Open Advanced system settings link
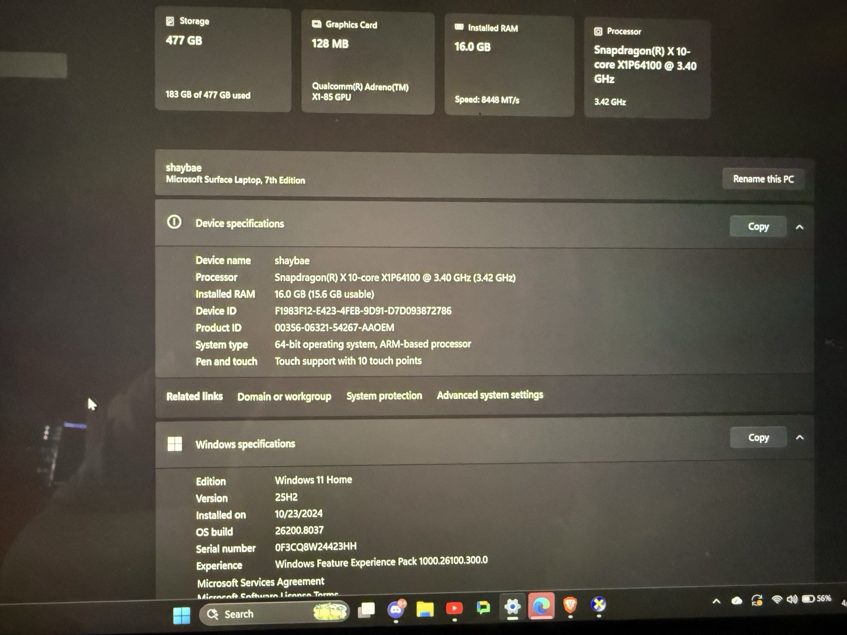 (490, 395)
